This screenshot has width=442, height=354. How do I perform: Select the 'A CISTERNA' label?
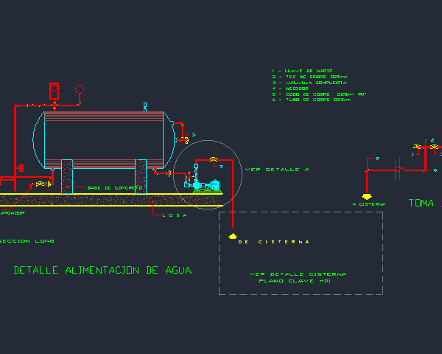click(x=369, y=204)
